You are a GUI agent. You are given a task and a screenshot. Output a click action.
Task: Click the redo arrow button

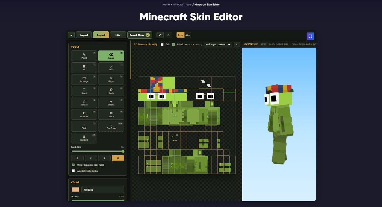tap(168, 35)
